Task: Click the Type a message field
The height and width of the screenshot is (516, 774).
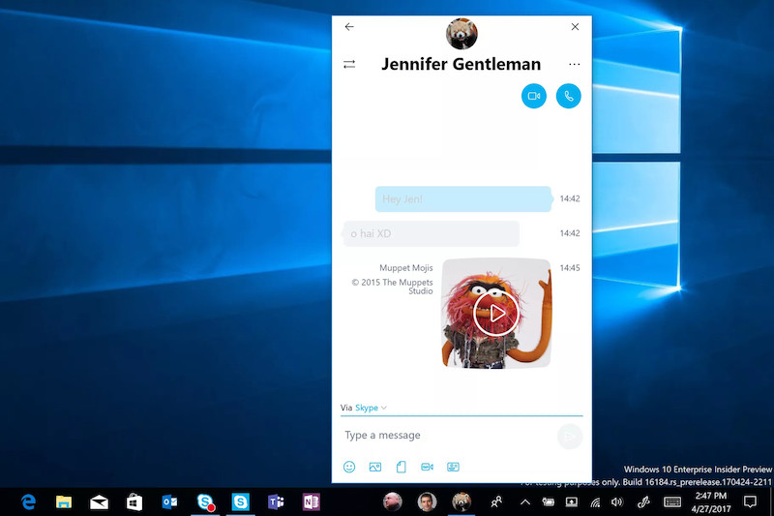Action: tap(445, 436)
